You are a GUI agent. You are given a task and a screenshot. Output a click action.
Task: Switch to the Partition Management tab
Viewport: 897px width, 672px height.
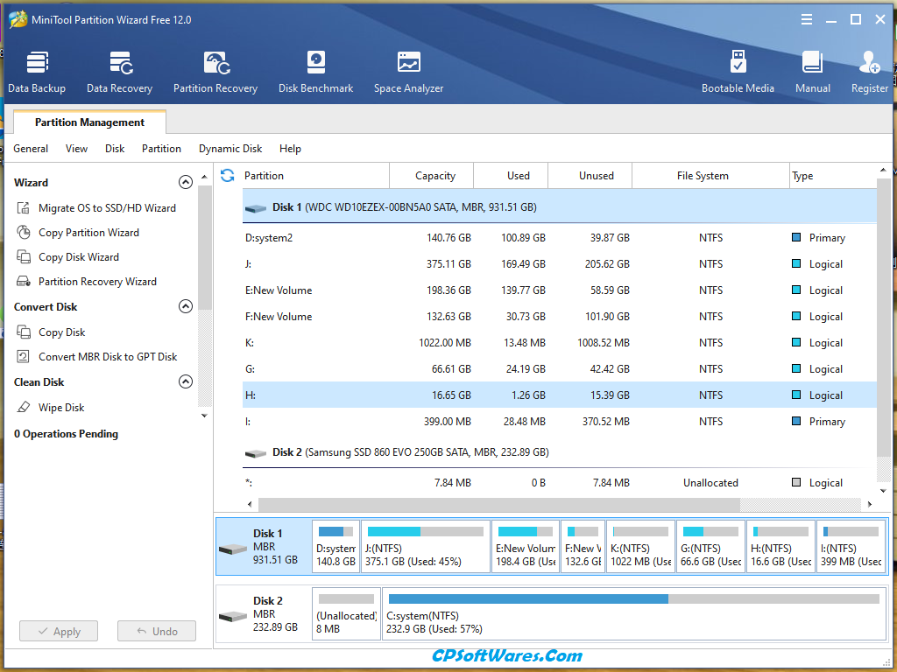[x=89, y=122]
